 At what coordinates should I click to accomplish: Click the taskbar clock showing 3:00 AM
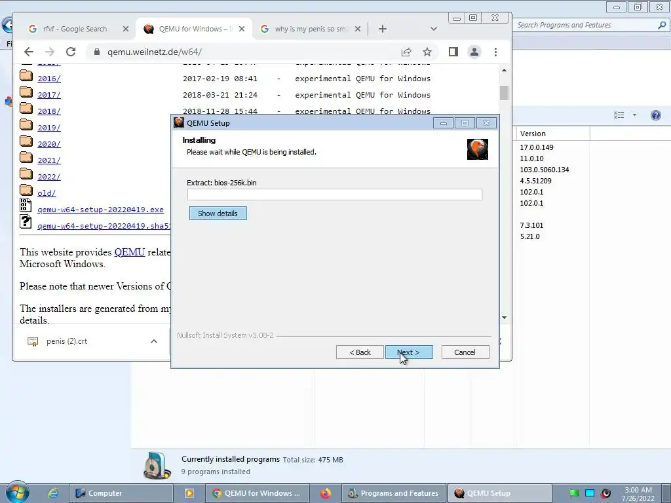638,494
